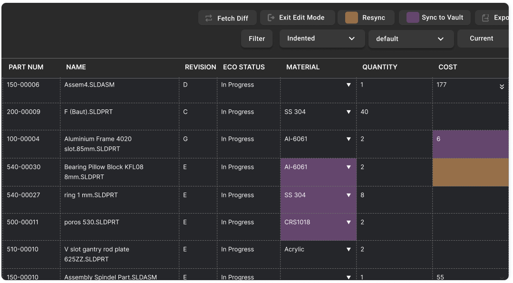Click the purple Sync to Vault legend swatch
Viewport: 513px width, 283px height.
pos(412,17)
